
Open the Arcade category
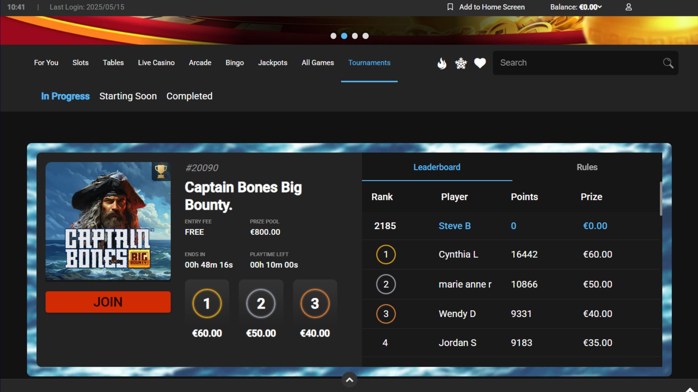click(x=200, y=63)
